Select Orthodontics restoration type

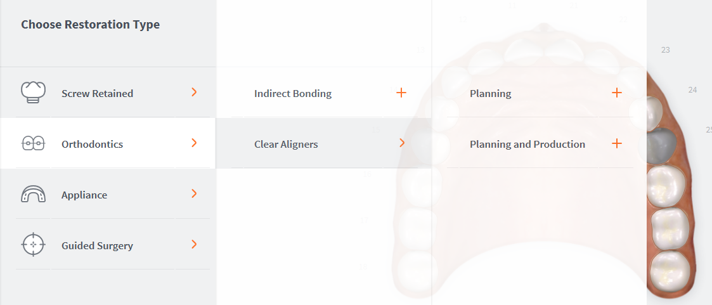click(92, 144)
